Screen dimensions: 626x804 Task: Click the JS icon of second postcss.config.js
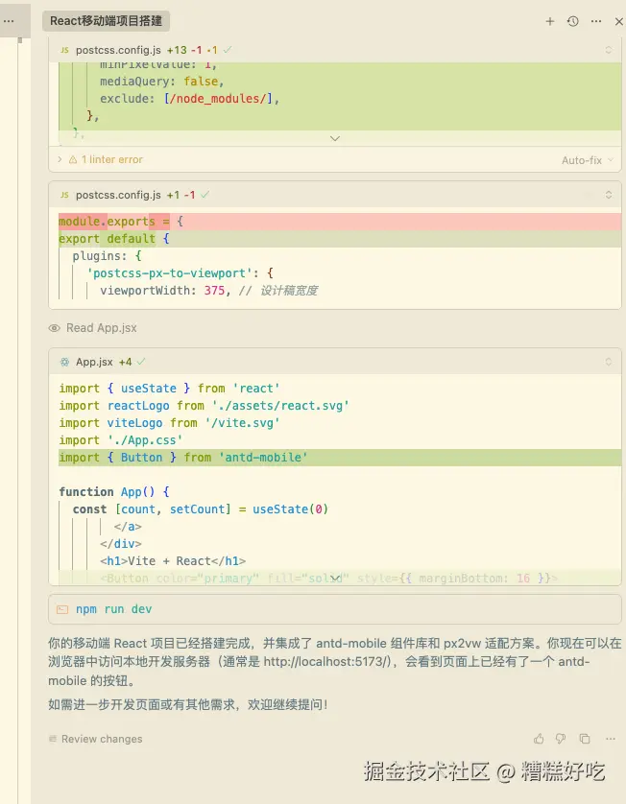[64, 195]
